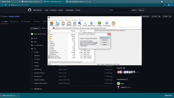The width and height of the screenshot is (174, 98).
Task: Select package-lock.json in WinRAR file list
Action: pyautogui.click(x=54, y=53)
